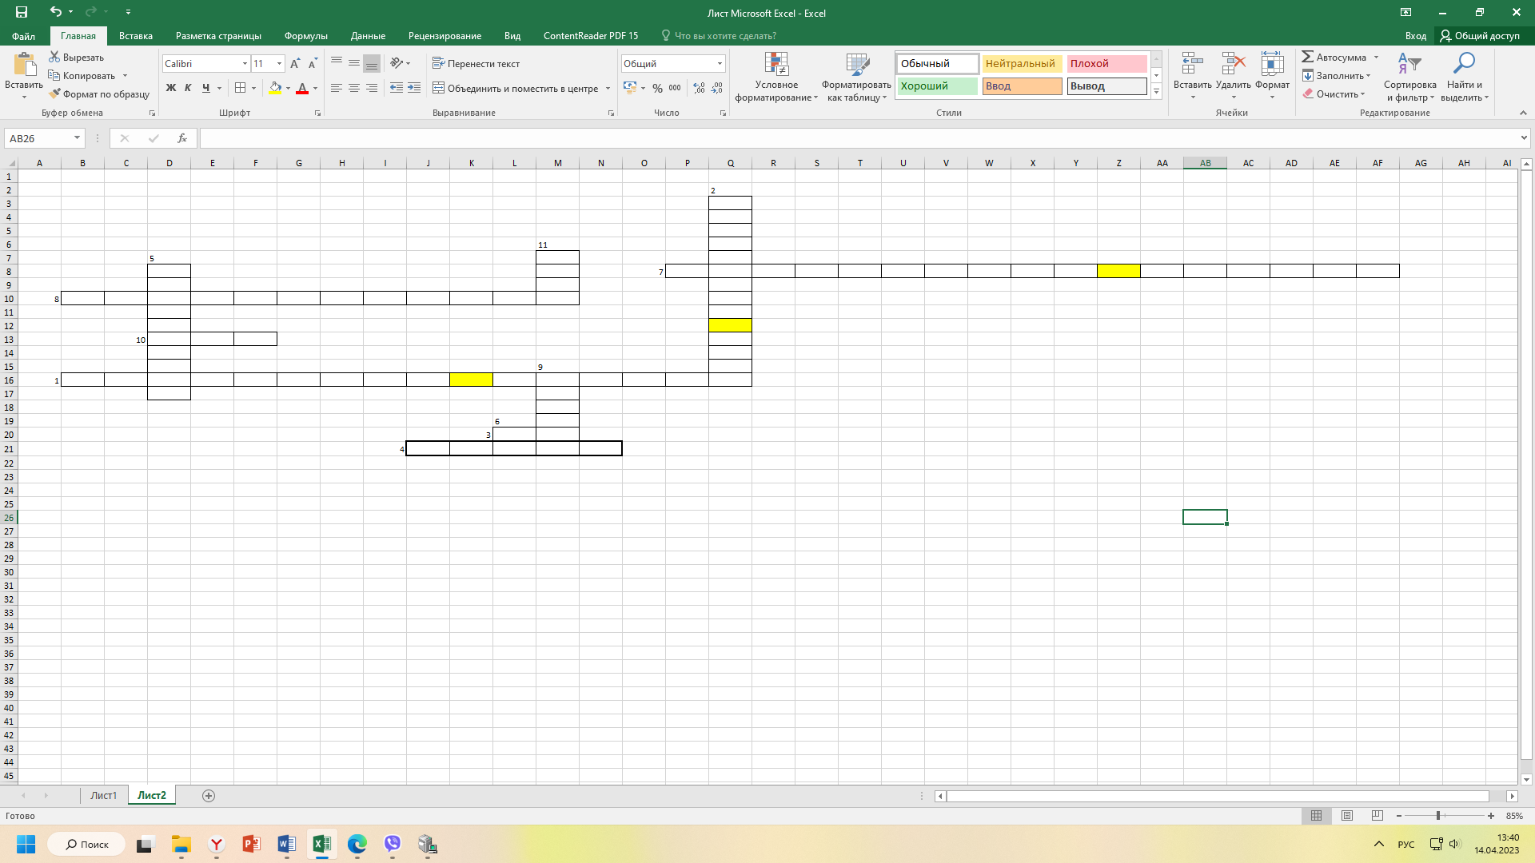Viewport: 1535px width, 863px height.
Task: Align the text to the bottom of the cell
Action: (x=372, y=63)
